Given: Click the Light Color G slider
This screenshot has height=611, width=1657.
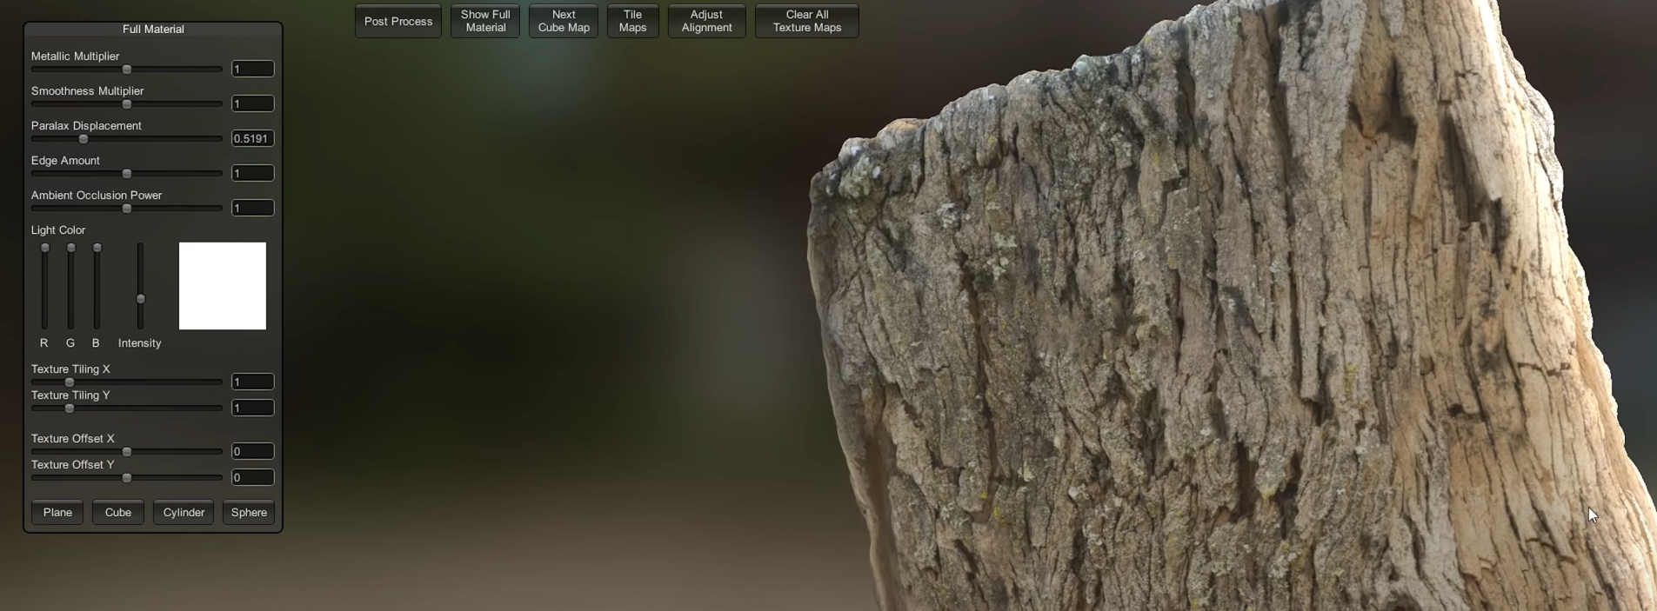Looking at the screenshot, I should [71, 286].
